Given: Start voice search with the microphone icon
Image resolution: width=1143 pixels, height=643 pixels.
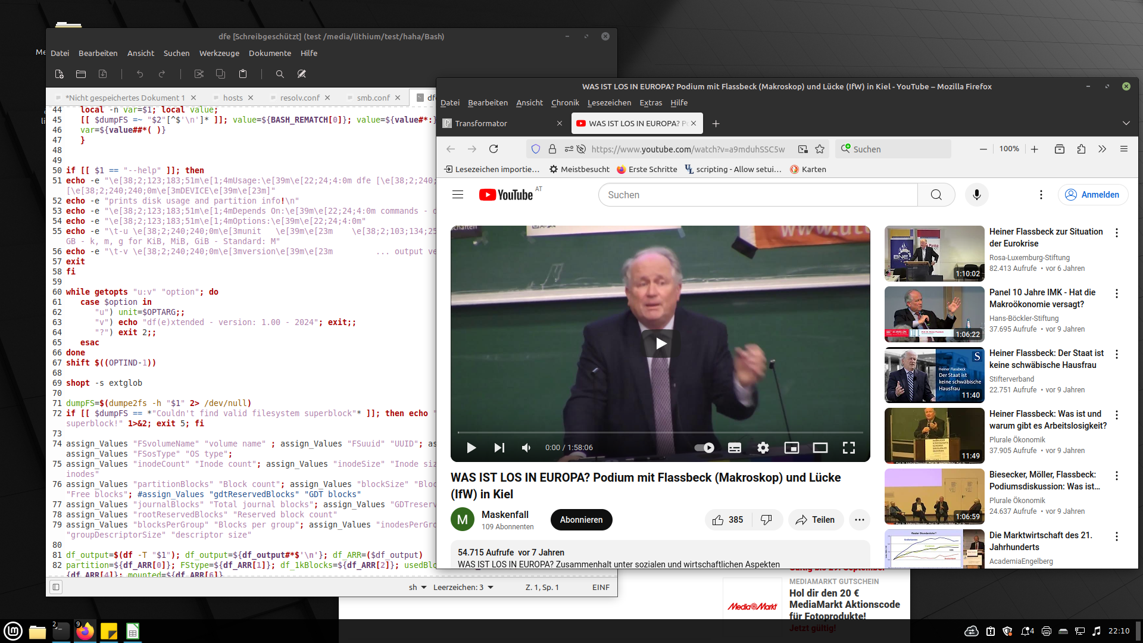Looking at the screenshot, I should click(x=977, y=195).
